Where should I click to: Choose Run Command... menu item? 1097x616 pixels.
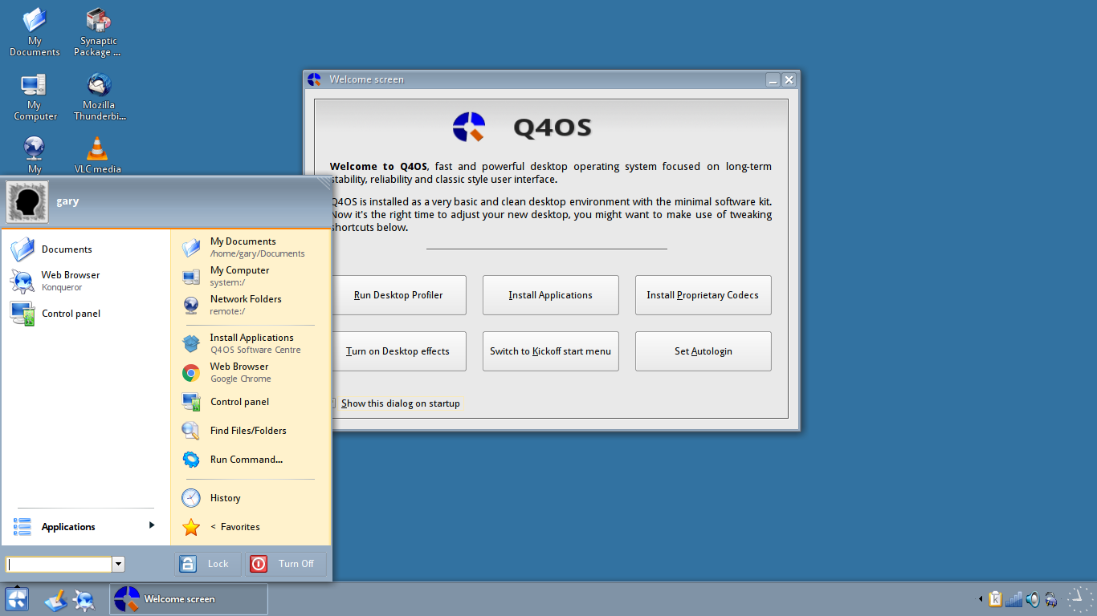[250, 460]
